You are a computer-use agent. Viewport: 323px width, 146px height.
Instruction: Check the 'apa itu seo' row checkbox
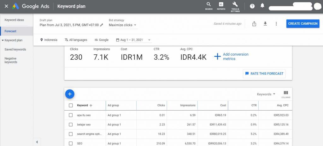[x=71, y=115]
